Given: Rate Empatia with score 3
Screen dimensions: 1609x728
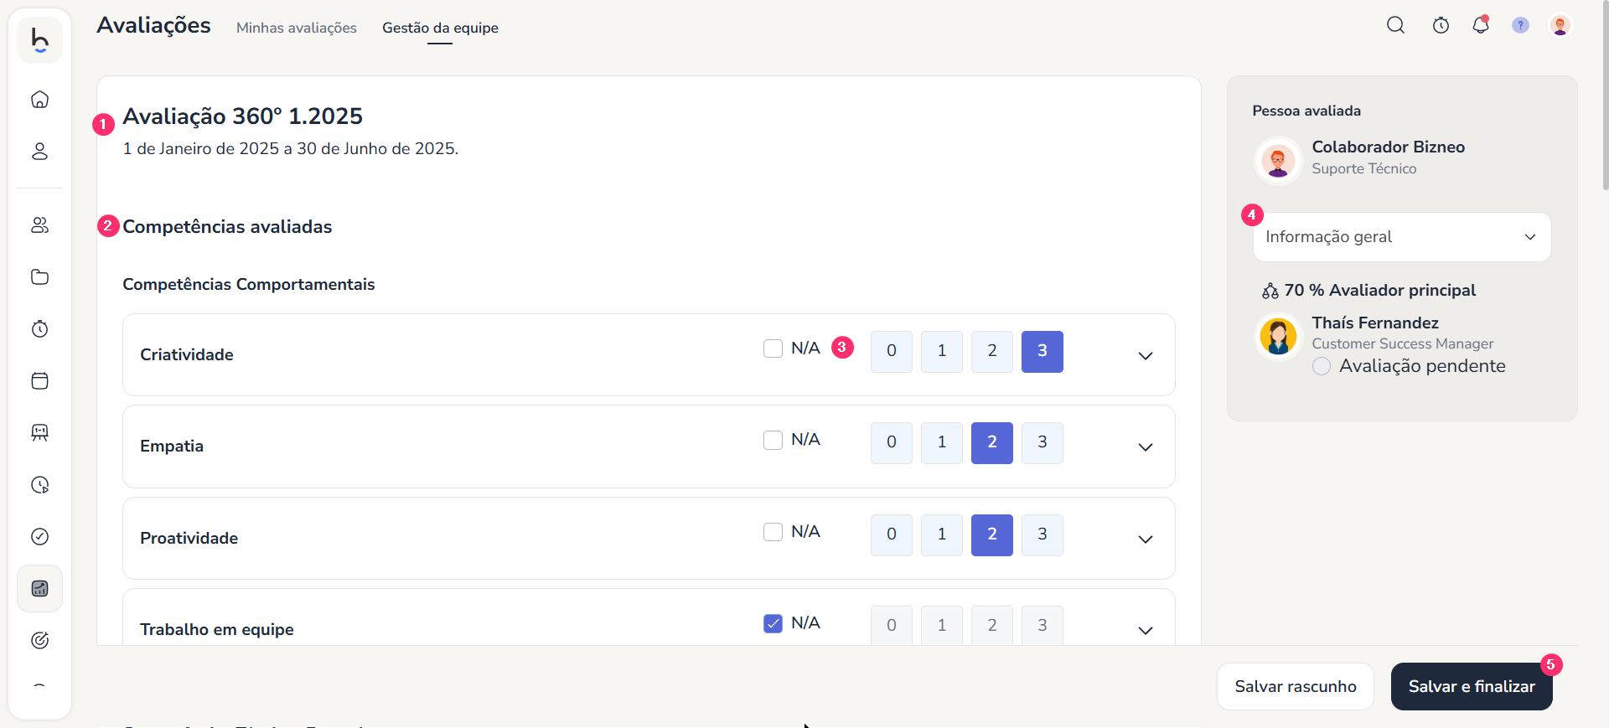Looking at the screenshot, I should pos(1042,442).
